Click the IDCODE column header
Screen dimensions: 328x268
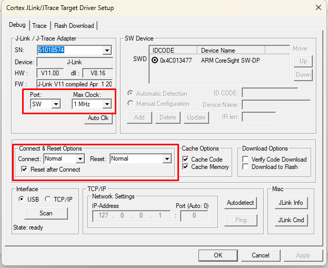coord(173,50)
